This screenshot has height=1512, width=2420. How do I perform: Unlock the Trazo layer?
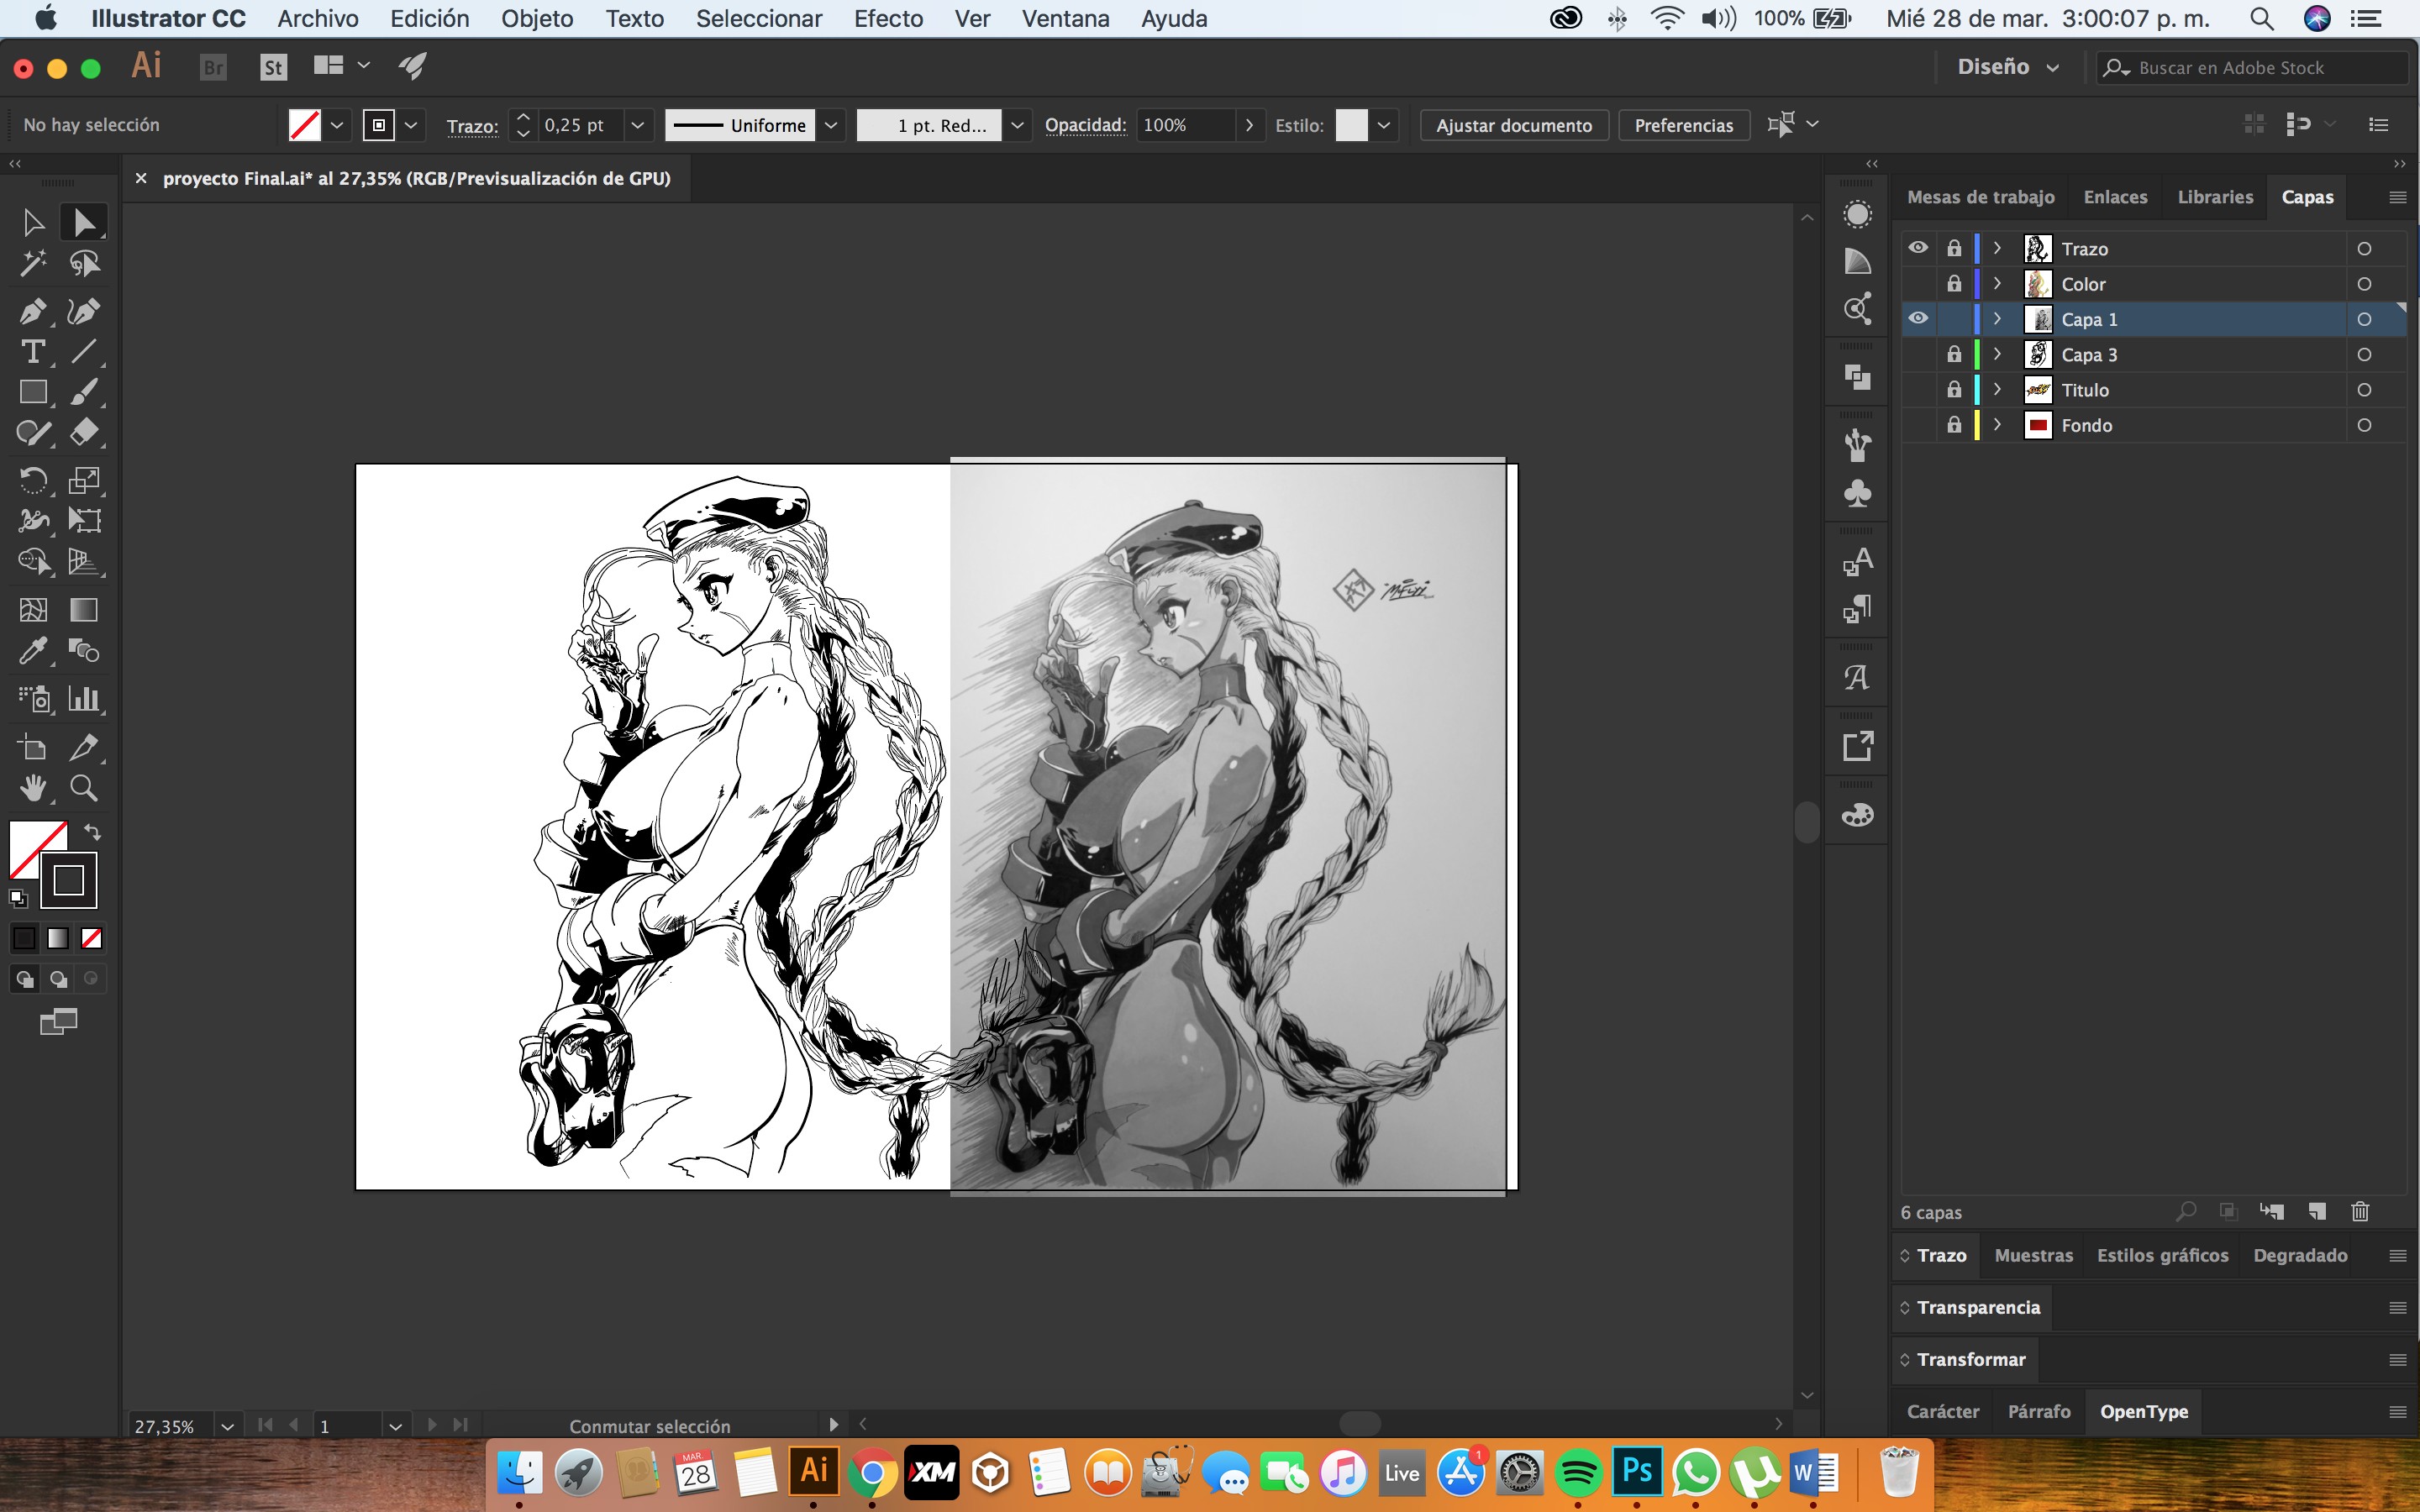coord(1954,248)
